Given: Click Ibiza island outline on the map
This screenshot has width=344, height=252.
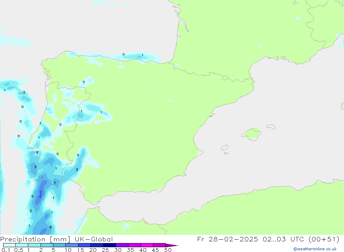Looking at the screenshot, I should [225, 147].
